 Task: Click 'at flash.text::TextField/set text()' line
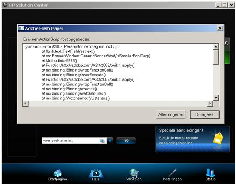(x=68, y=51)
